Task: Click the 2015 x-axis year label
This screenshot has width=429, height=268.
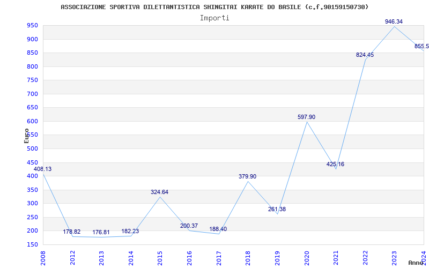Action: click(x=160, y=258)
